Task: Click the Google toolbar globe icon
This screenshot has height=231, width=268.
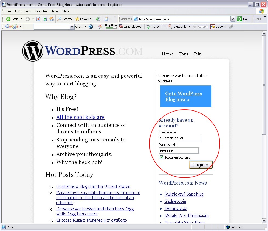Action: (91, 27)
